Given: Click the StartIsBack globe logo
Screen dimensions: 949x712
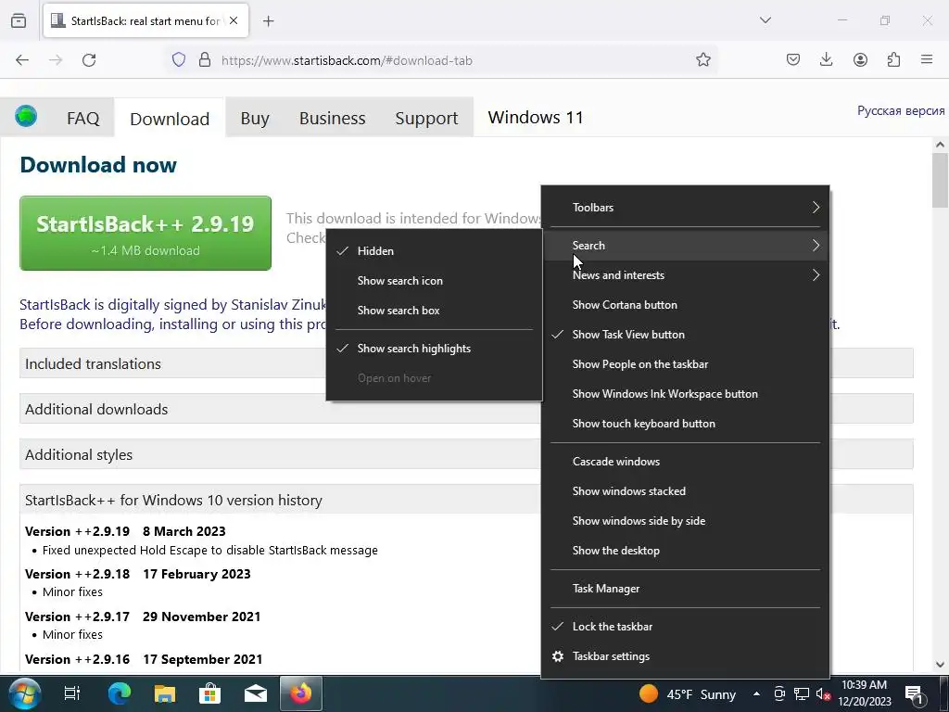Looking at the screenshot, I should pyautogui.click(x=26, y=115).
